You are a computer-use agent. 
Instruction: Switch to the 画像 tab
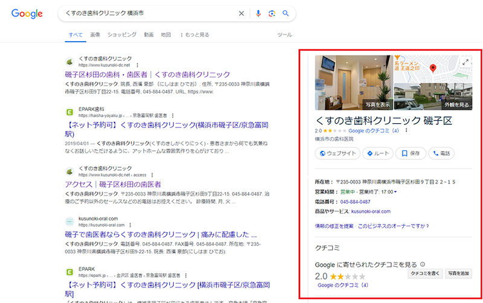click(x=95, y=35)
